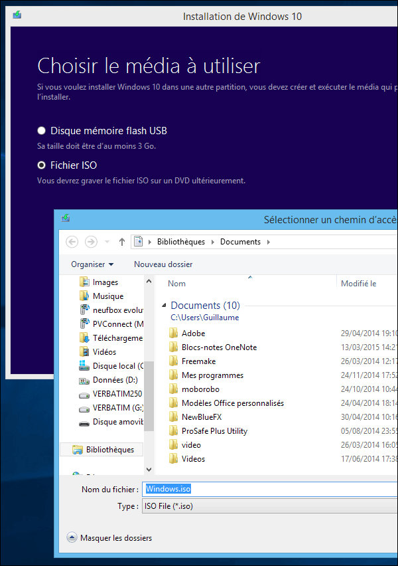This screenshot has height=566, width=398.
Task: Sort by the Nom column header
Action: point(177,284)
